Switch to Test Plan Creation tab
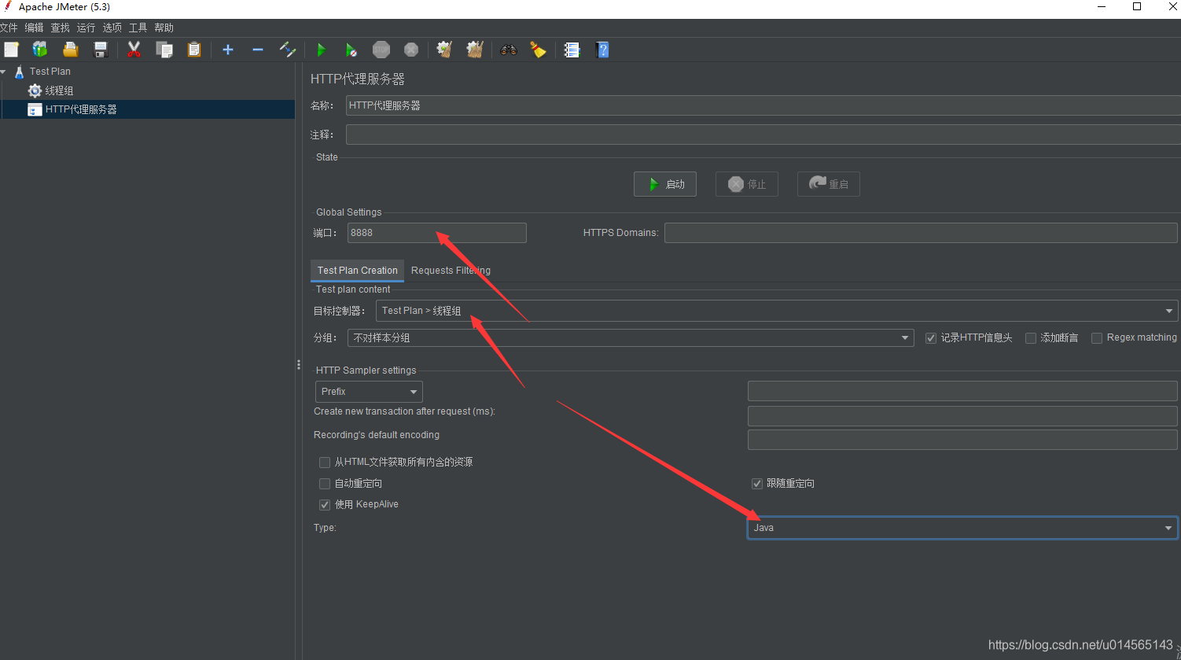The image size is (1181, 660). click(358, 271)
